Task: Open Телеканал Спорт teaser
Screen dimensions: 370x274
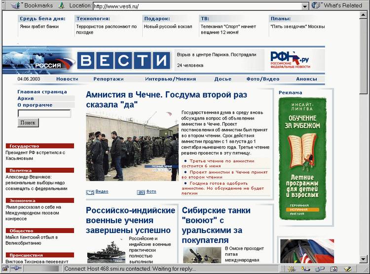Action: point(228,30)
